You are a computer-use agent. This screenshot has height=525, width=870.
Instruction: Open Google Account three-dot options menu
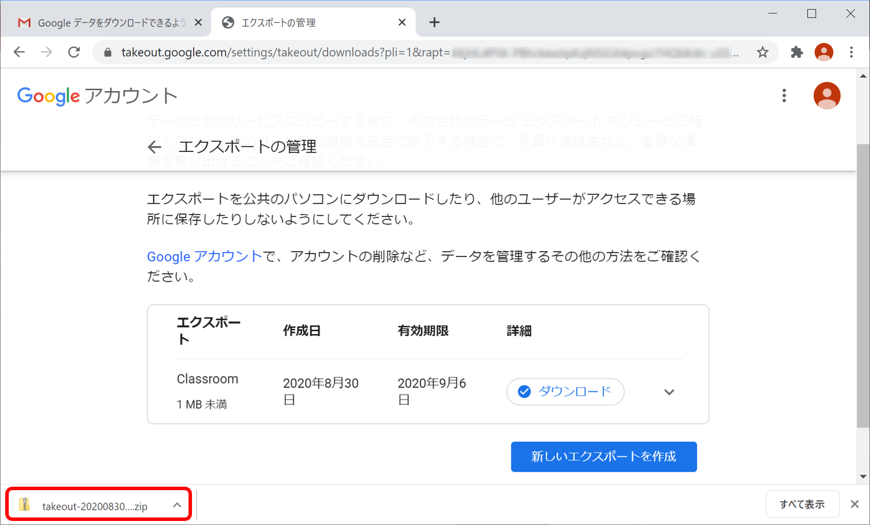point(784,96)
